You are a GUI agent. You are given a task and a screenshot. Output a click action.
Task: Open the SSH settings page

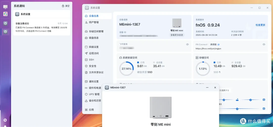98,60
